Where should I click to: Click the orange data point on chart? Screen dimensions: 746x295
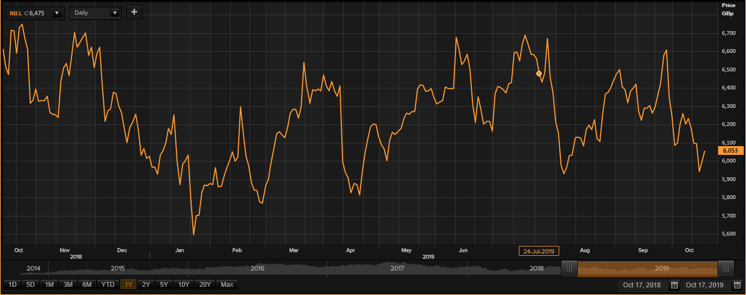(x=539, y=73)
